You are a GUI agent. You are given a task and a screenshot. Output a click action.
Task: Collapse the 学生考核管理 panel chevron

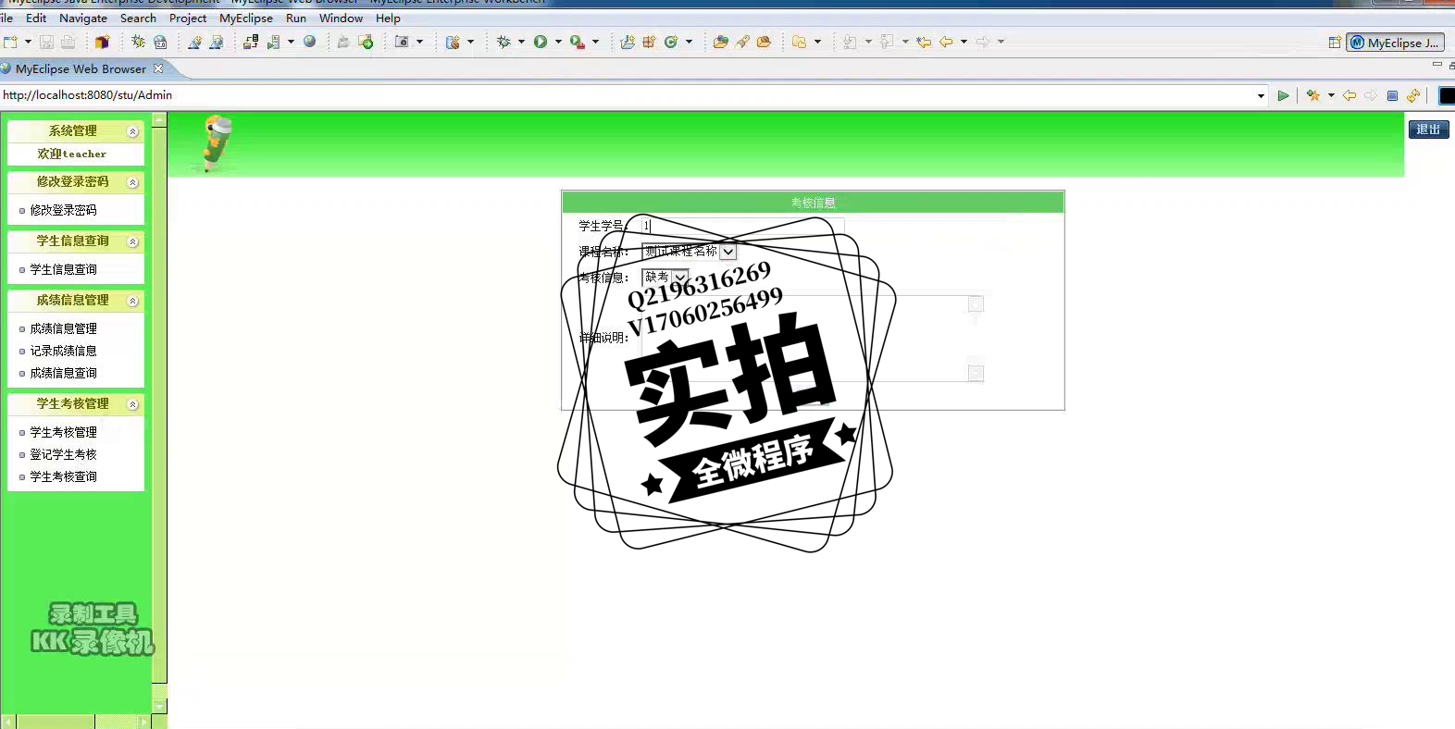(x=132, y=404)
